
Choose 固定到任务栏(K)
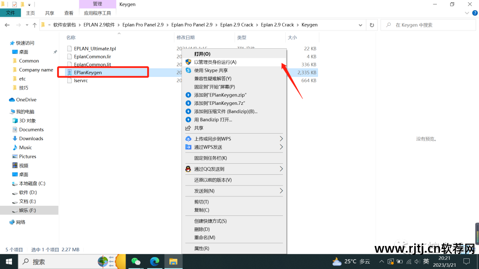pos(234,158)
